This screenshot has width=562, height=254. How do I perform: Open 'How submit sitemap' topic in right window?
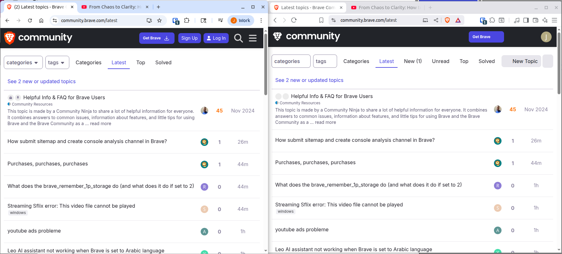point(355,140)
